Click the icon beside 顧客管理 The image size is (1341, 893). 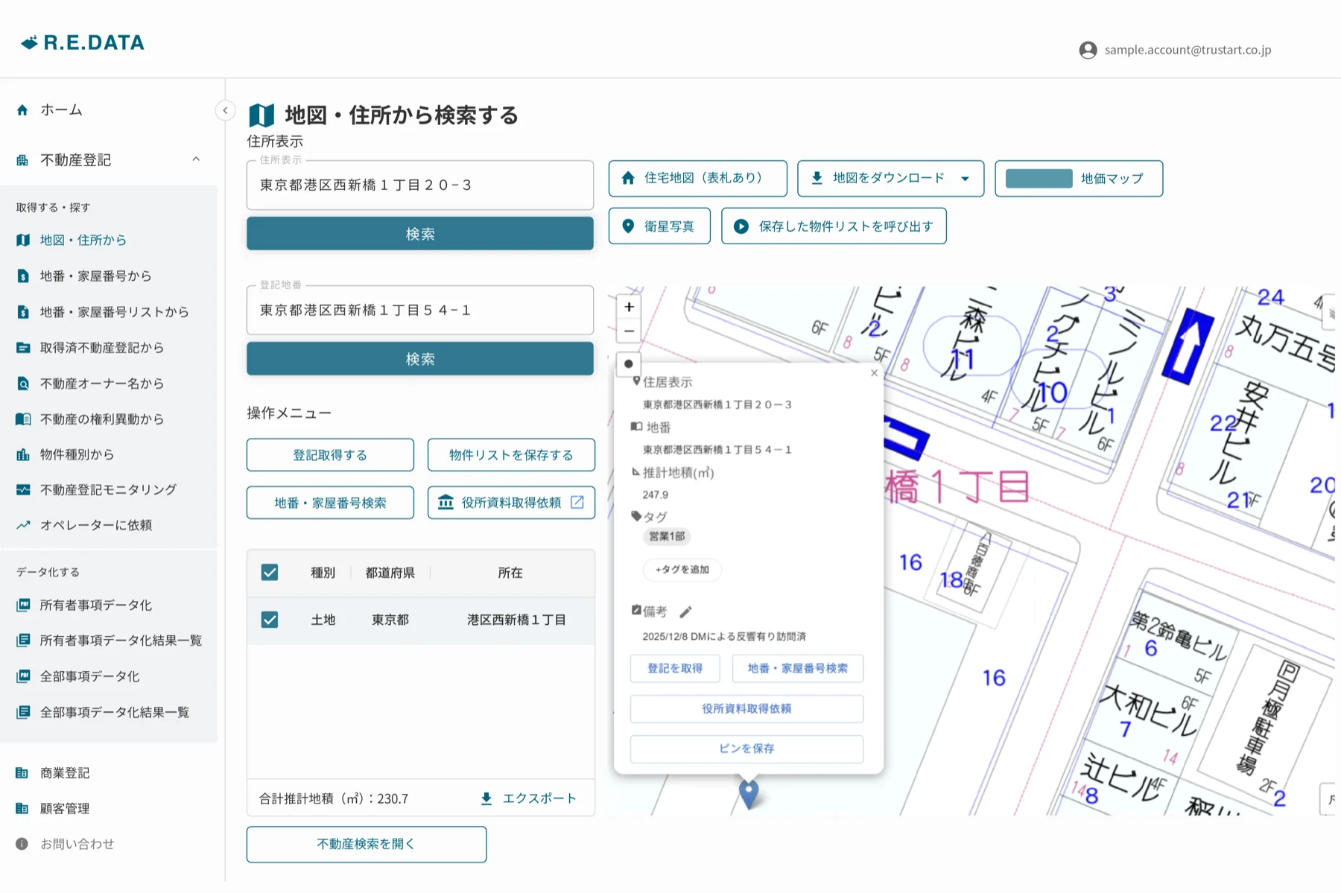[x=22, y=808]
